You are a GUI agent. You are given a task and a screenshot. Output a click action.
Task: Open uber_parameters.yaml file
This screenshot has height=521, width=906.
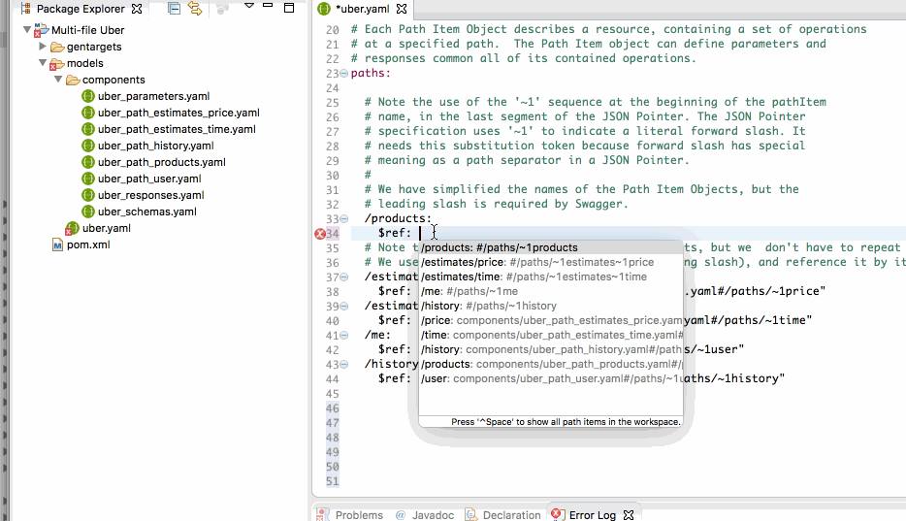(153, 96)
